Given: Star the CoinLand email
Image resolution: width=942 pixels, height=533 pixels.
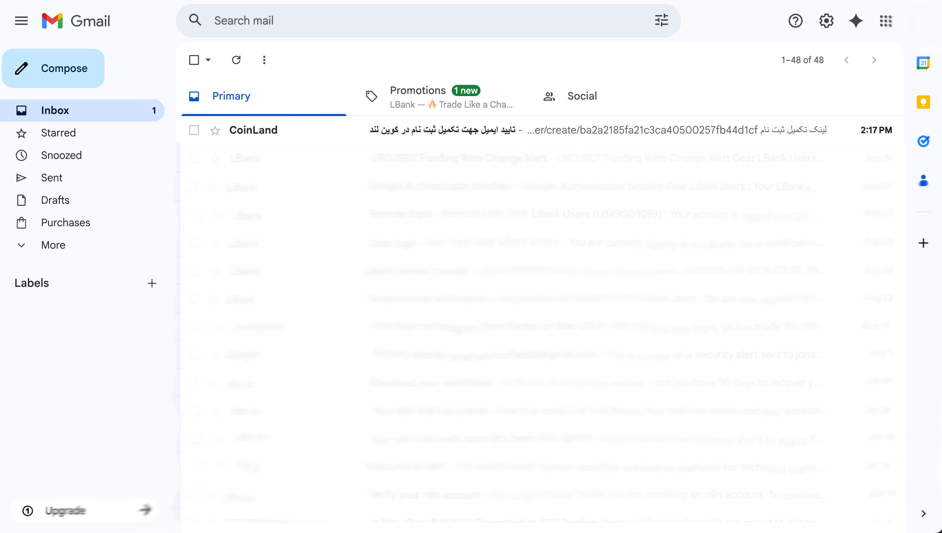Looking at the screenshot, I should (x=215, y=130).
